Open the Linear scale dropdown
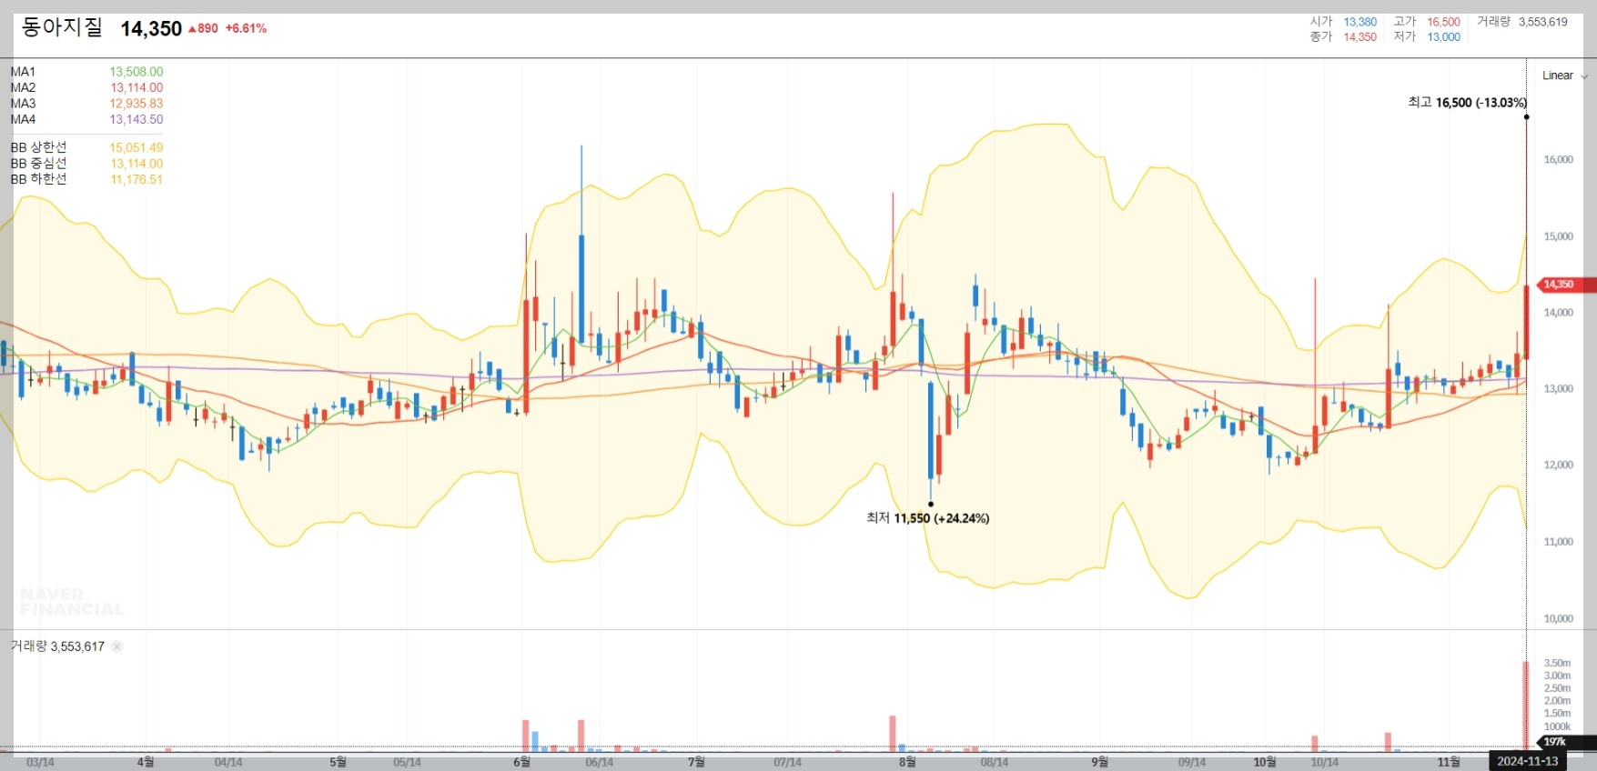This screenshot has height=771, width=1597. click(1564, 75)
